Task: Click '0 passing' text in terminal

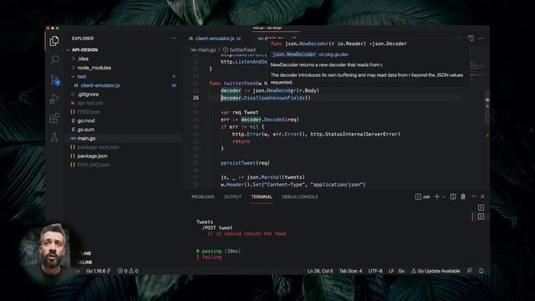Action: point(209,251)
